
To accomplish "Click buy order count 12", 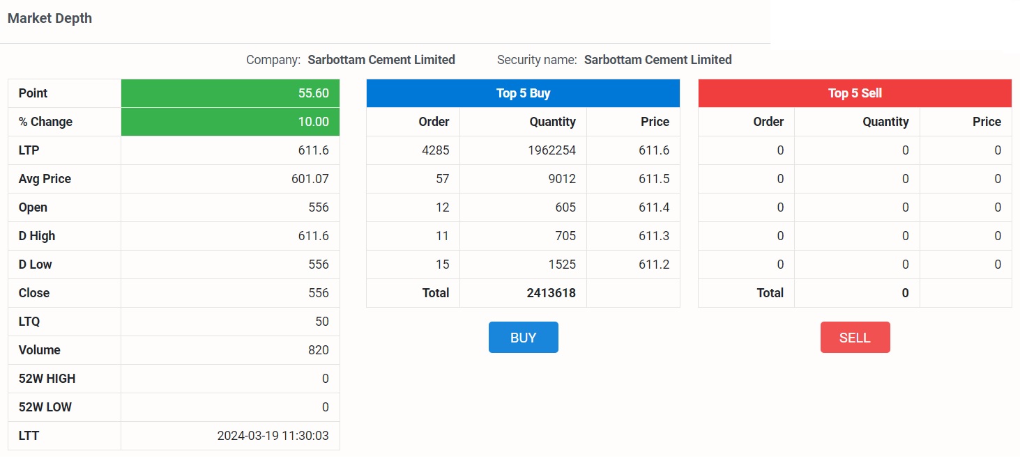I will point(443,207).
